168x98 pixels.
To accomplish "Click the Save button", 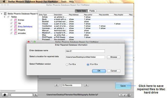I will point(123,86).
